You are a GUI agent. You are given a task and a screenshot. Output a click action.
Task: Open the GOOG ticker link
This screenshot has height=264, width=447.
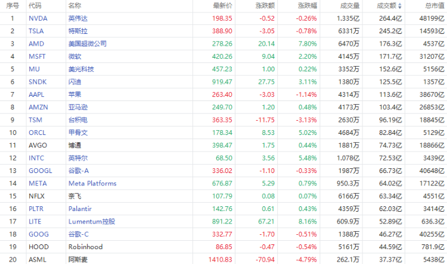click(39, 234)
